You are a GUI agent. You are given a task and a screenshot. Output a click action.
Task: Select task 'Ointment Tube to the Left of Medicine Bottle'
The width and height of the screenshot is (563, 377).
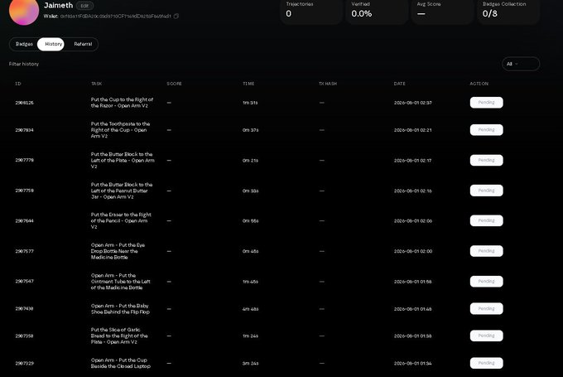pos(121,282)
